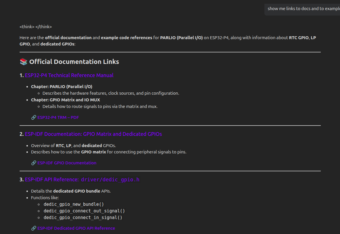Click 'Overview of RTC, LP, and dedicated GPIOs.' line
Viewport: 340px width, 234px height.
tap(74, 145)
